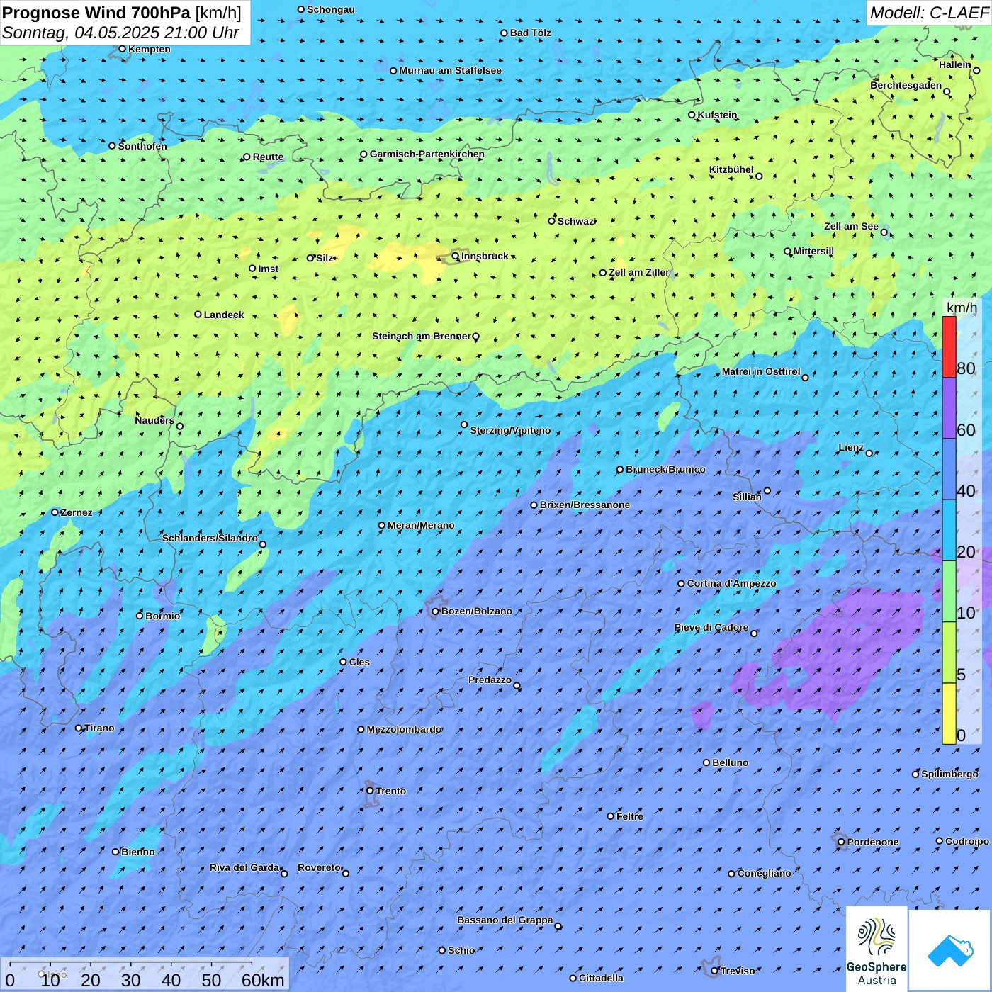Click the Nauders city label
Screen dimensions: 992x992
pos(154,420)
